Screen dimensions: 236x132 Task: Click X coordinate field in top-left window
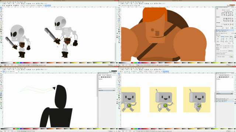tap(23, 5)
